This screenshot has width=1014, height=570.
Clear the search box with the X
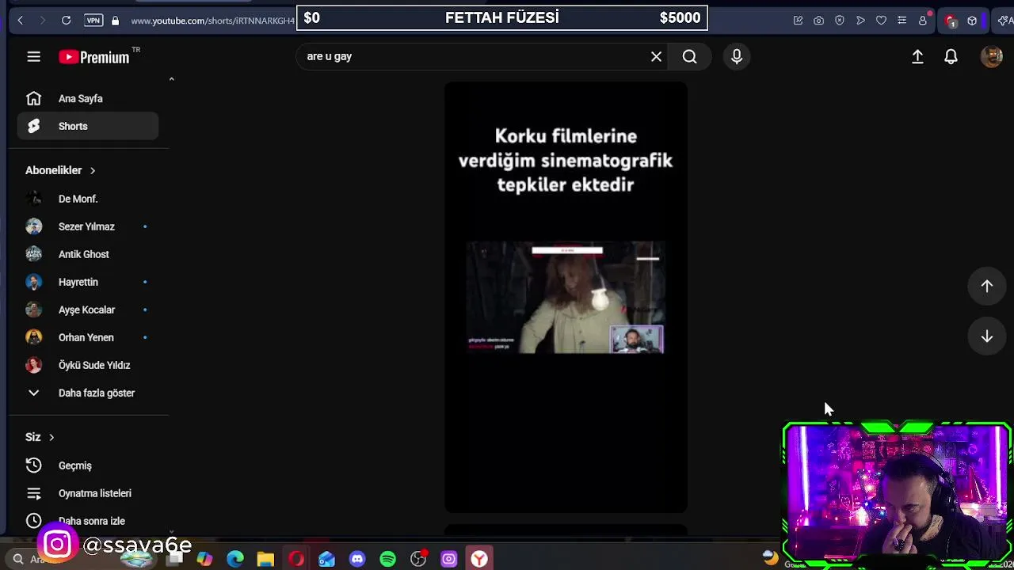[x=656, y=56]
